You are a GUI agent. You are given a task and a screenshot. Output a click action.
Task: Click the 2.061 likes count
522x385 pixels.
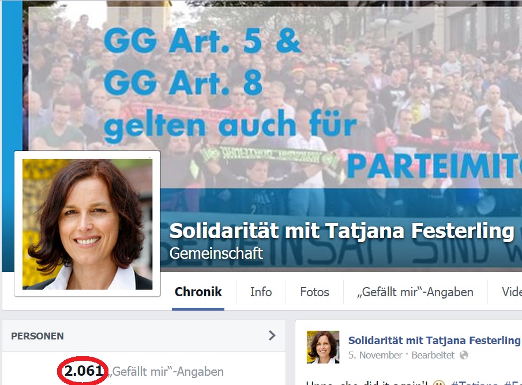83,371
